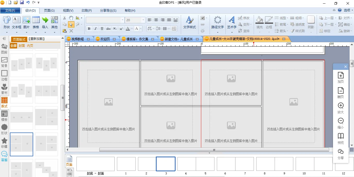This screenshot has height=177, width=354.
Task: Toggle underline formatting
Action: (x=102, y=28)
